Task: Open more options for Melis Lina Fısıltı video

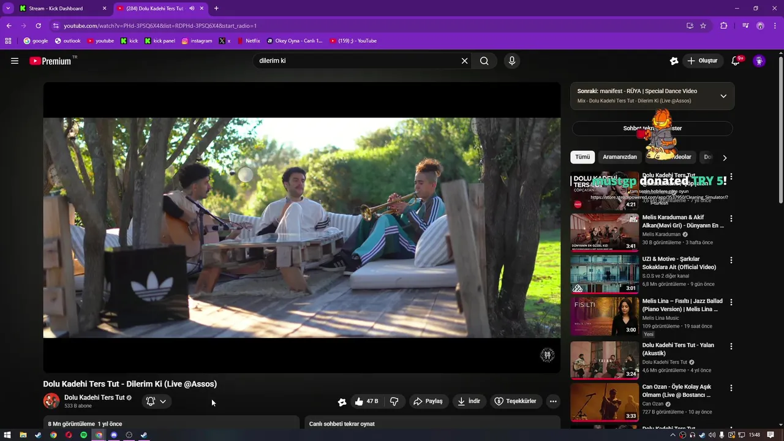Action: click(x=731, y=302)
